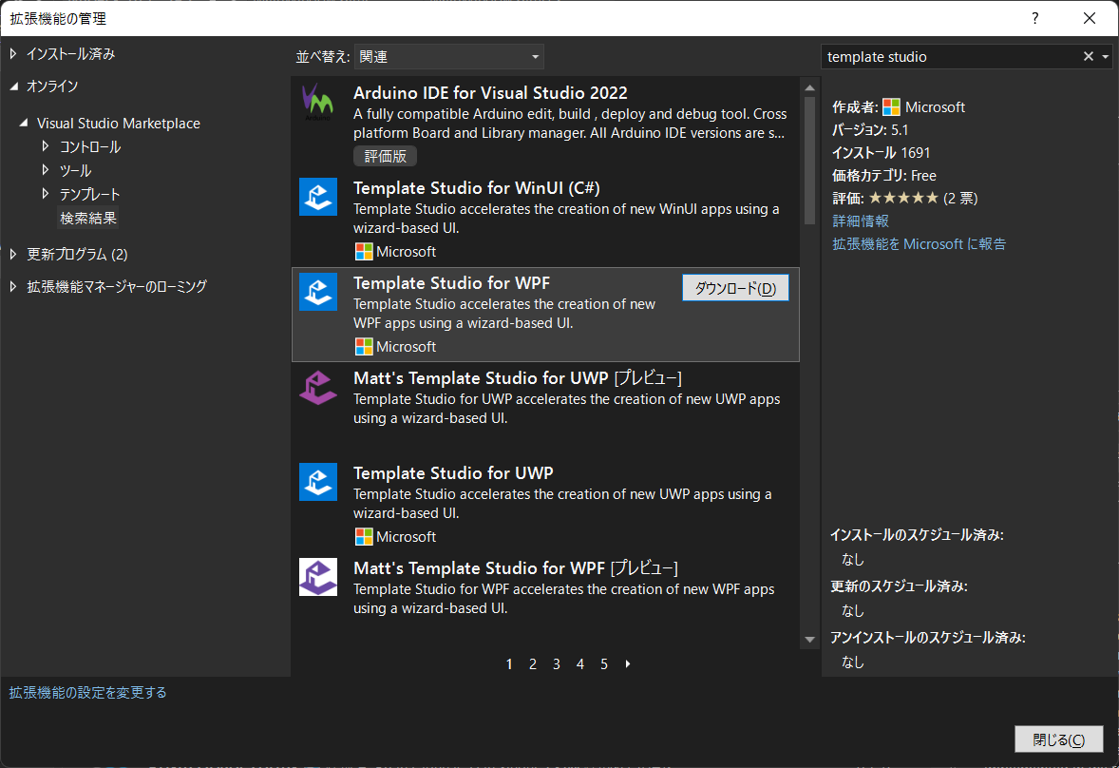Viewport: 1119px width, 768px height.
Task: Click the Microsoft logo under Template Studio WinUI
Action: [363, 251]
